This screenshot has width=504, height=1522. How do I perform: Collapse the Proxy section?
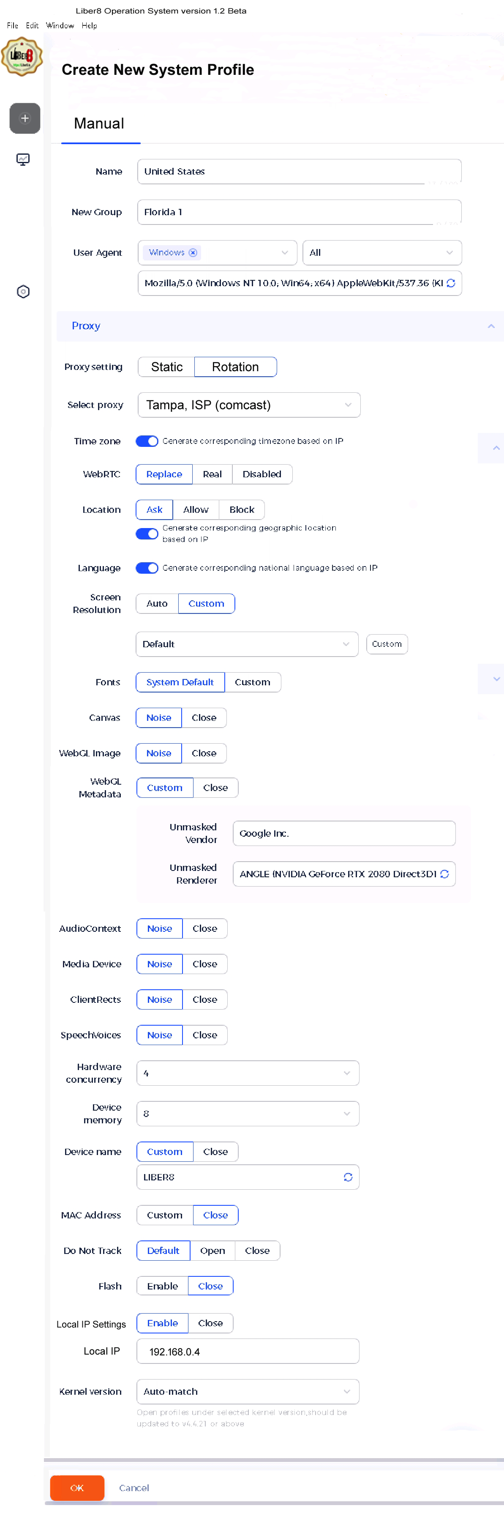coord(491,326)
